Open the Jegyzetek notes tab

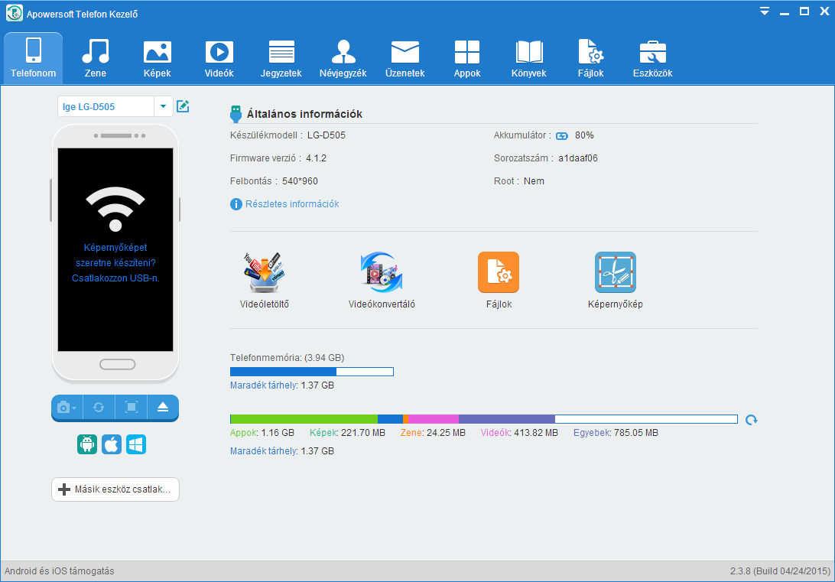click(x=281, y=58)
